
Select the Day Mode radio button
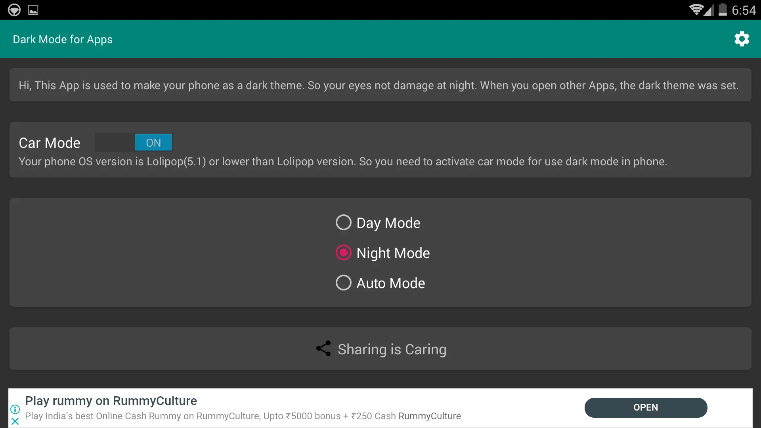point(343,222)
